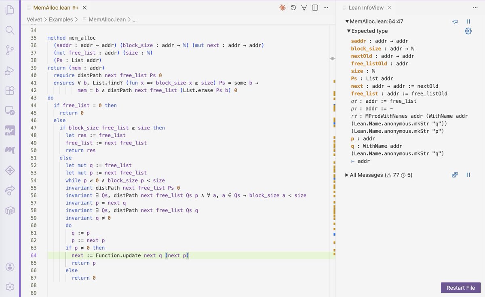485x297 pixels.
Task: Click 'while p ≠ 0 ∧ block_size p < size' line
Action: click(x=116, y=180)
